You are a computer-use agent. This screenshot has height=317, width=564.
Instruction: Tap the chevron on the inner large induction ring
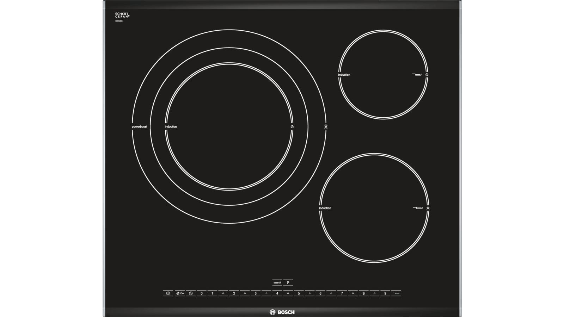click(x=292, y=126)
